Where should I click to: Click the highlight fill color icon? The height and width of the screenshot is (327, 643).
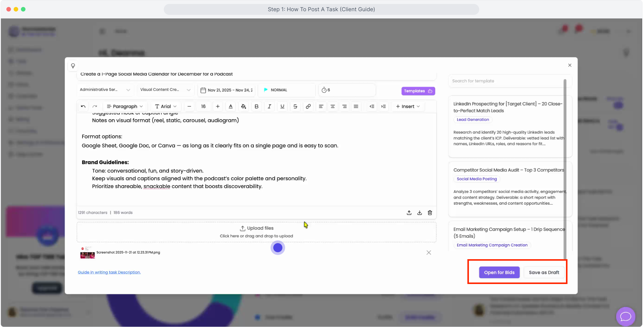click(x=244, y=106)
